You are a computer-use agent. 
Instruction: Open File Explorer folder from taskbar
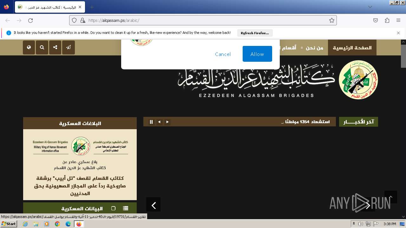[x=36, y=224]
